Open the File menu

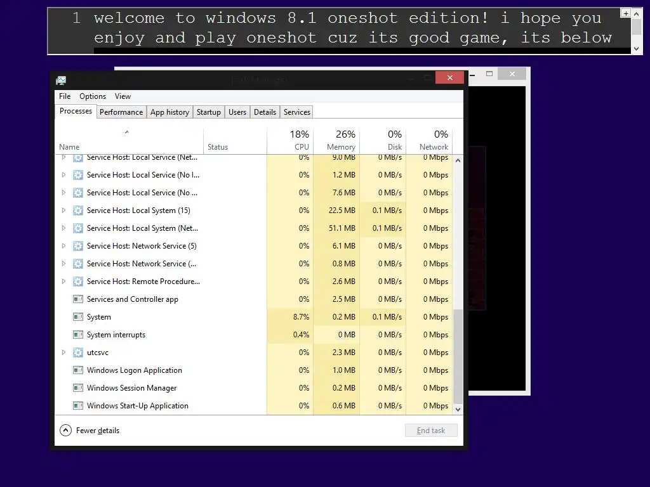click(65, 96)
